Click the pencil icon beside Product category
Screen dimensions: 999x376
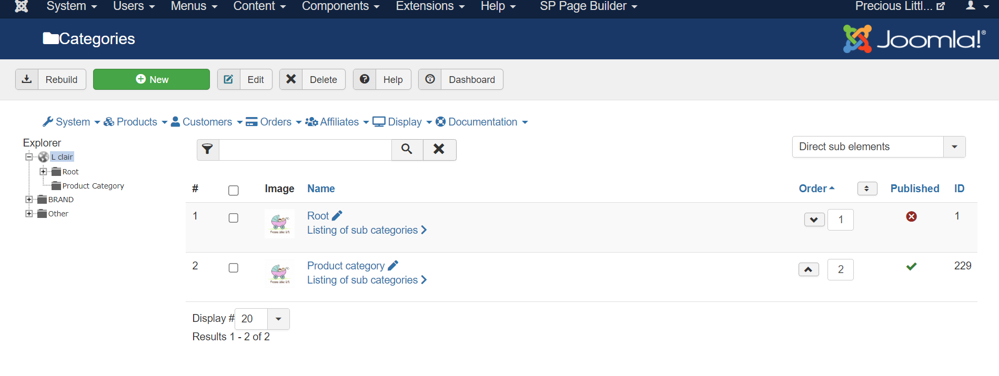pos(393,265)
